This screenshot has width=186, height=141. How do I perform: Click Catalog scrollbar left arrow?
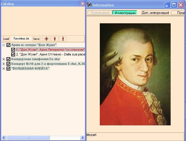pos(4,138)
